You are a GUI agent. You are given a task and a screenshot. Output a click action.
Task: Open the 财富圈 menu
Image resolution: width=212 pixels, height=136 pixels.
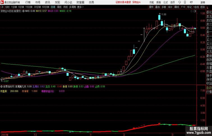(x=80, y=2)
